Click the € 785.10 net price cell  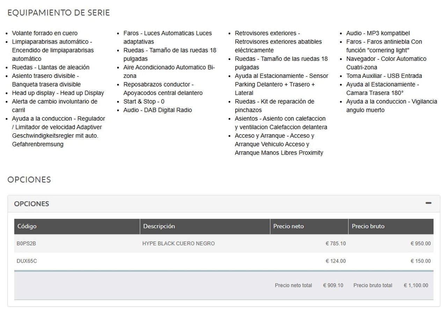[336, 243]
